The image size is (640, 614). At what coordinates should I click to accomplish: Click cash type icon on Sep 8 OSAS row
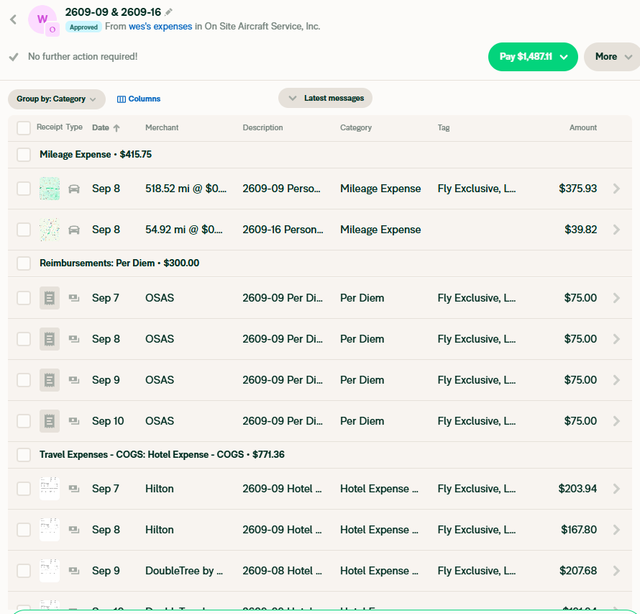pos(74,338)
